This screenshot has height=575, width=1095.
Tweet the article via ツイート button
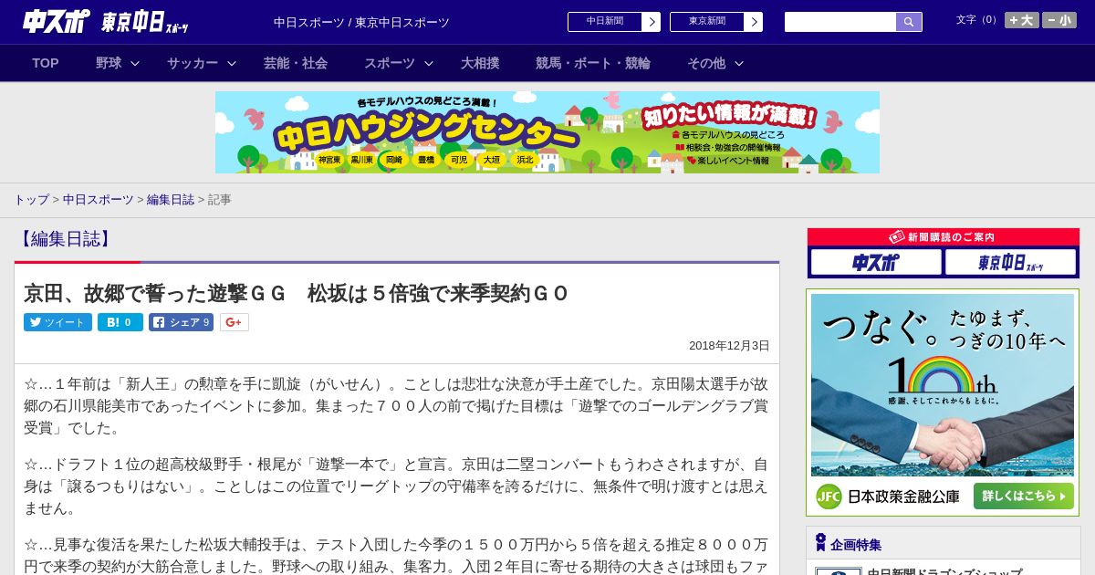point(57,322)
